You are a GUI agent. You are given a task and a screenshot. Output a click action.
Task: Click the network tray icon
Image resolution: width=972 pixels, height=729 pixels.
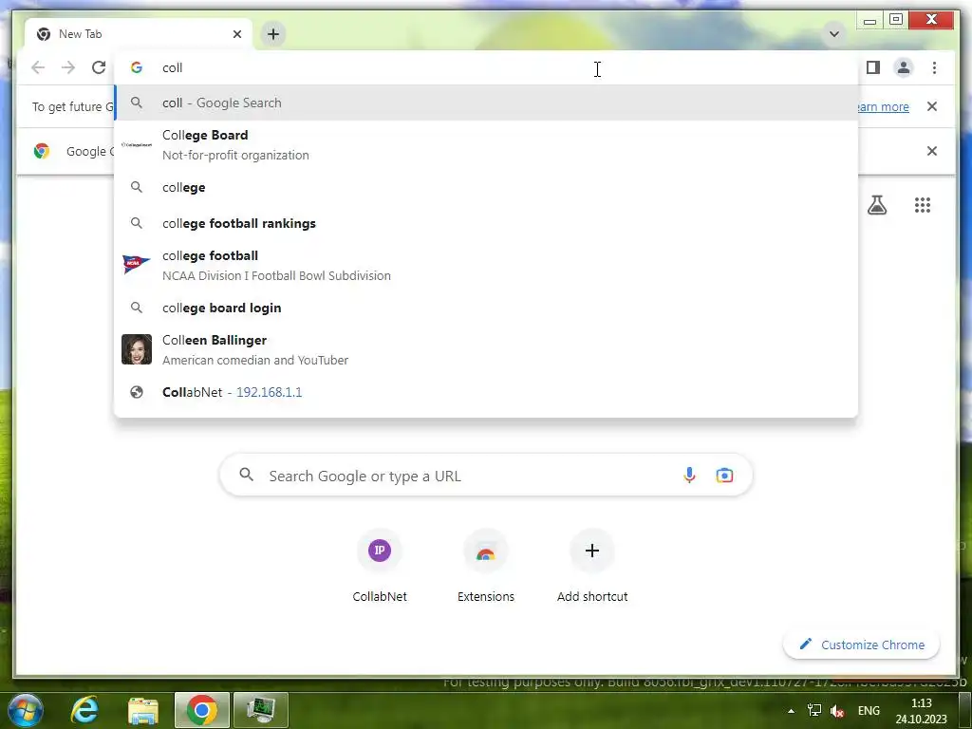tap(813, 710)
